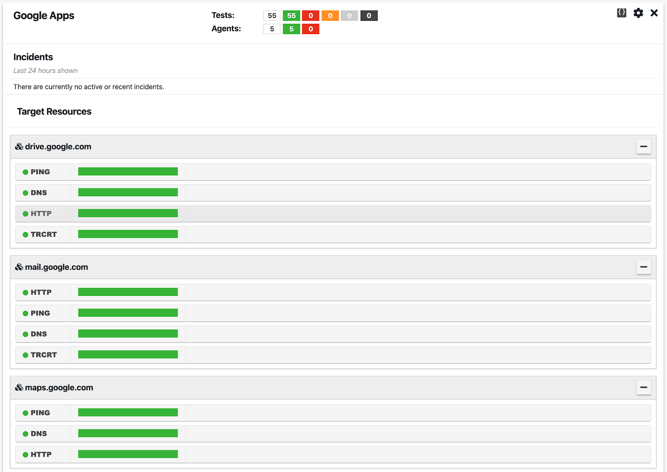Click drive.google.com DNS green status bar
This screenshot has width=667, height=472.
(128, 192)
